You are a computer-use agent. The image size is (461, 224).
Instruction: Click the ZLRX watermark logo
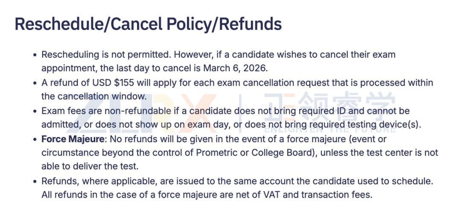[141, 112]
